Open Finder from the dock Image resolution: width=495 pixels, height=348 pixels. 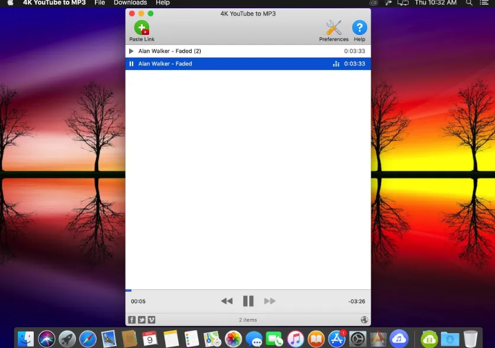pyautogui.click(x=26, y=339)
